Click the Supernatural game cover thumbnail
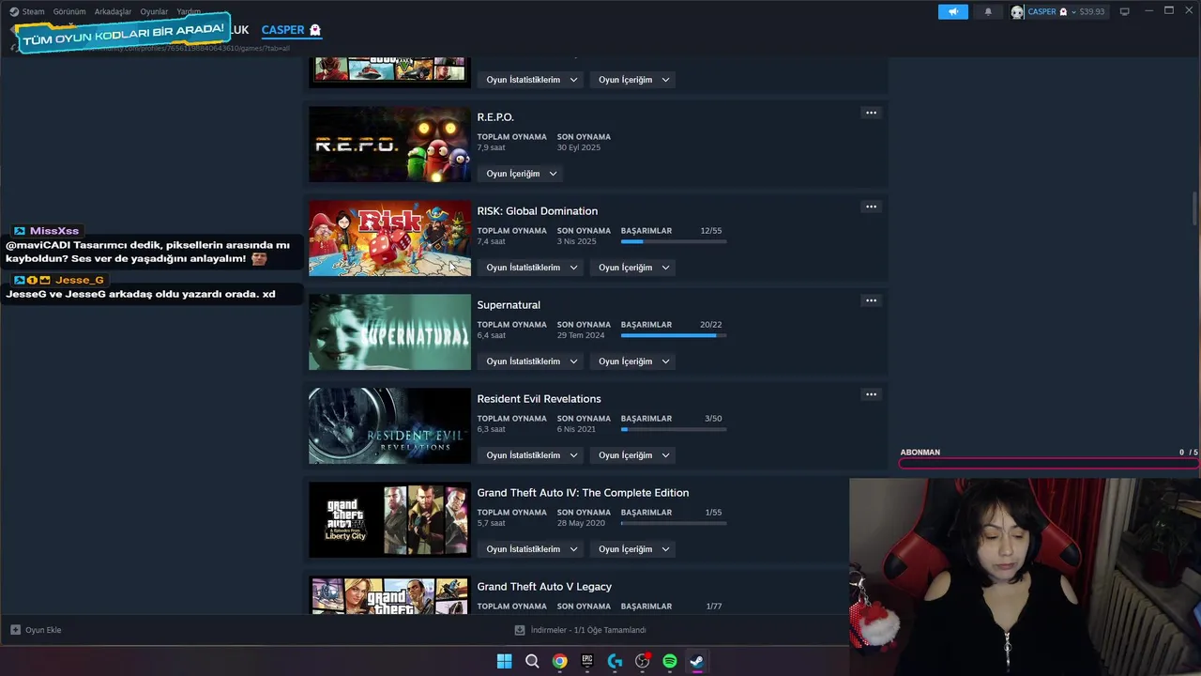This screenshot has height=676, width=1201. 389,332
